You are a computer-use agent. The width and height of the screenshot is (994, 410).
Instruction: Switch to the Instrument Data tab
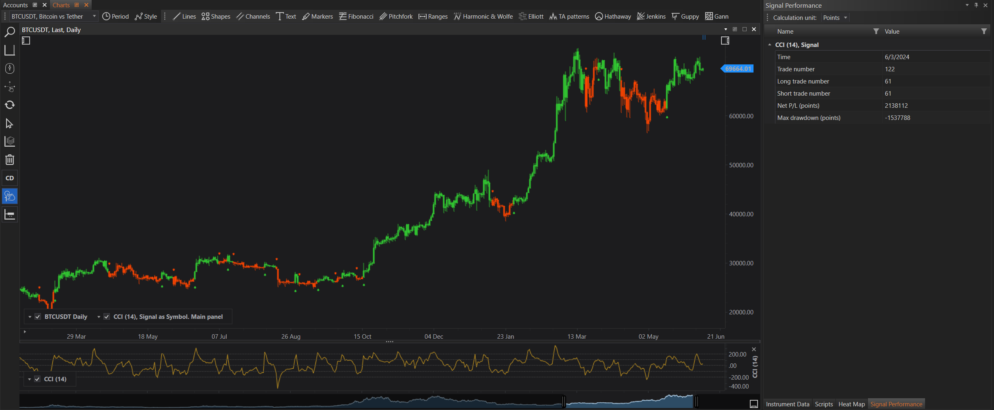[787, 404]
